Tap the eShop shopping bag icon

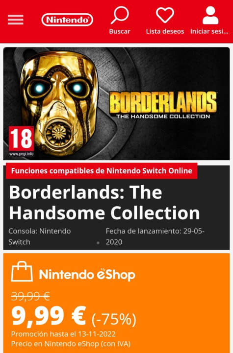click(x=22, y=272)
